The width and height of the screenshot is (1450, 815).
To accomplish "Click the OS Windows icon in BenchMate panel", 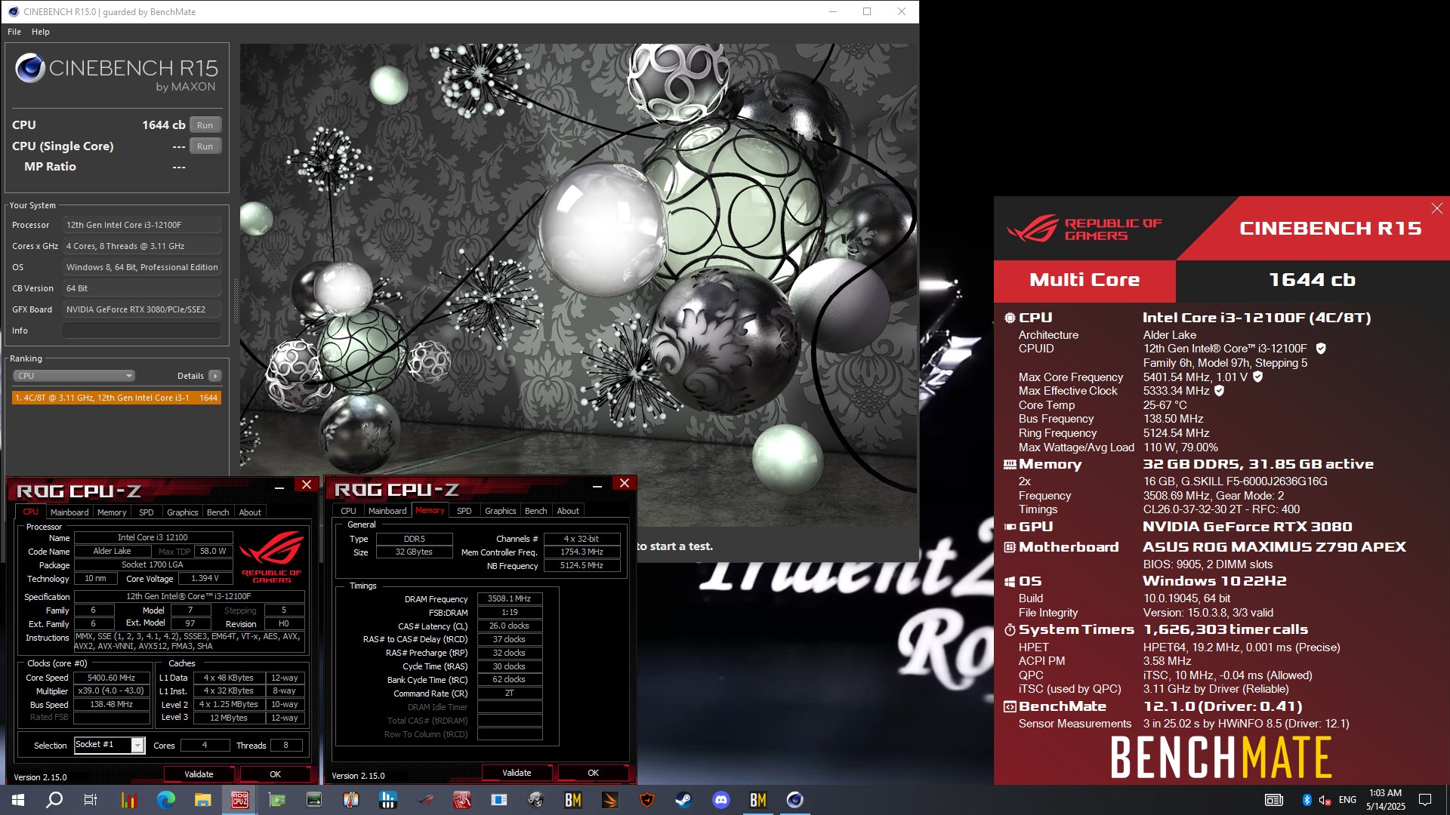I will [1010, 582].
